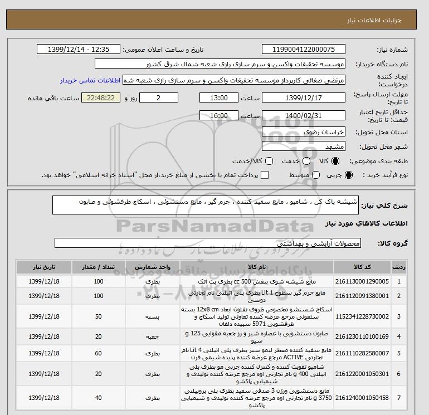Viewport: 429px width, 415px height.
Task: Select the کالا radio button
Action: (335, 161)
